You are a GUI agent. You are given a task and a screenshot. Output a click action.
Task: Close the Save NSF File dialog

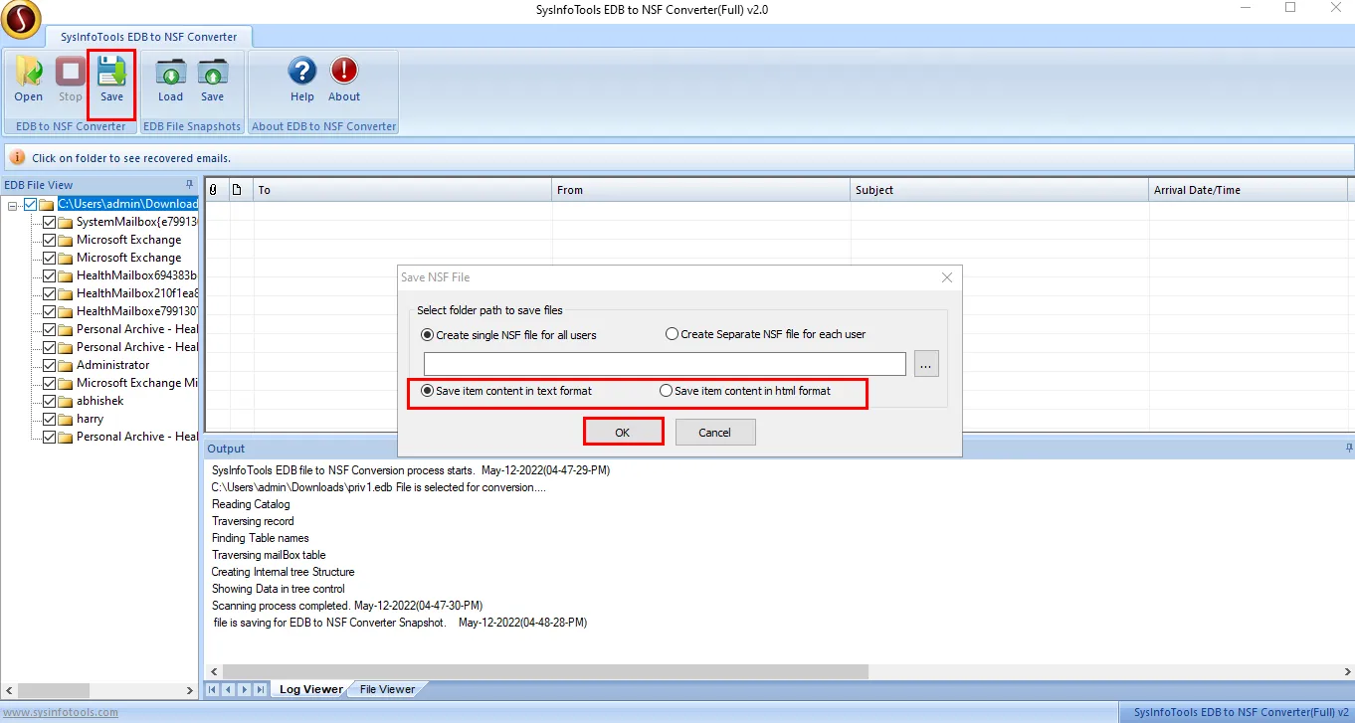pos(947,277)
